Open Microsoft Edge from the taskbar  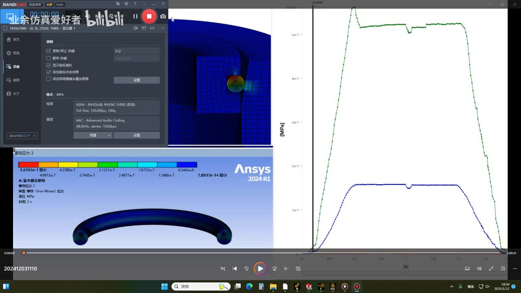pyautogui.click(x=250, y=286)
